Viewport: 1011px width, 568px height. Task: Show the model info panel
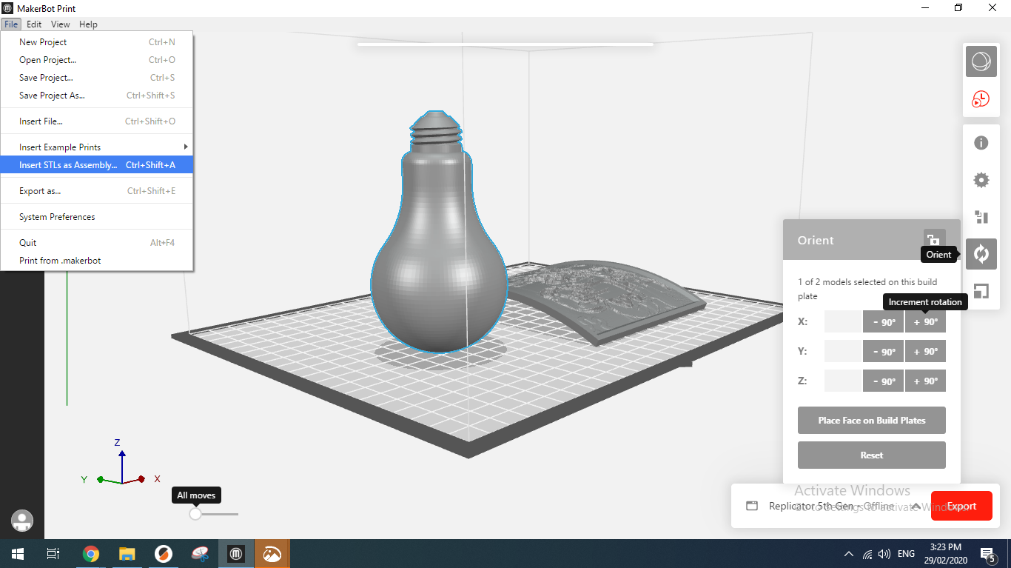(981, 143)
